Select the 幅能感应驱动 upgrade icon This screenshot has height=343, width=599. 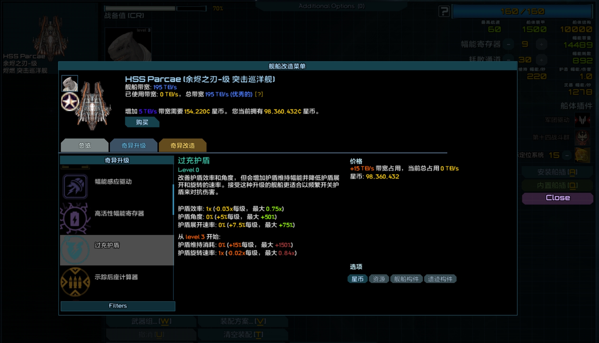(x=75, y=186)
